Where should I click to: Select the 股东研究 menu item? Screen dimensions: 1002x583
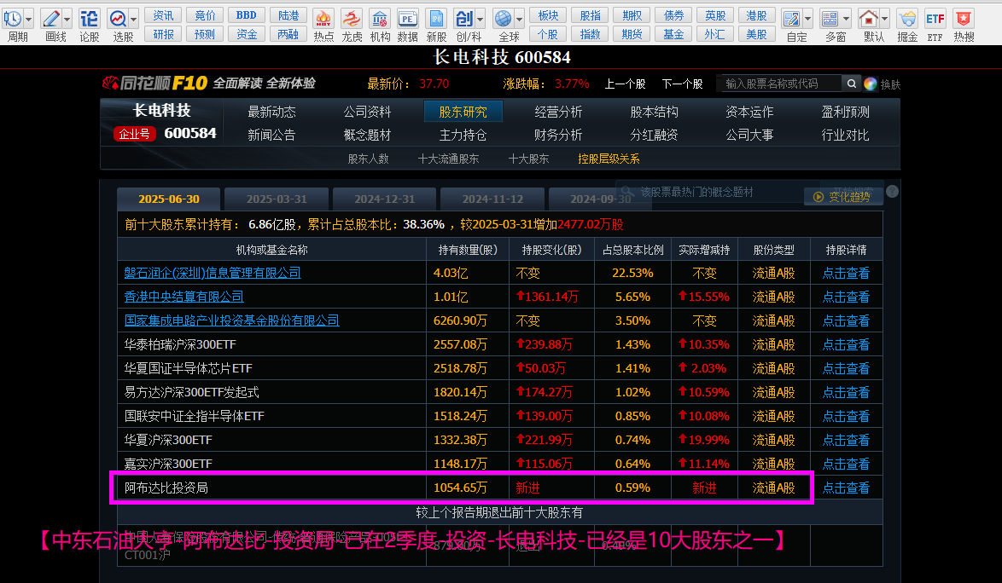(x=463, y=112)
